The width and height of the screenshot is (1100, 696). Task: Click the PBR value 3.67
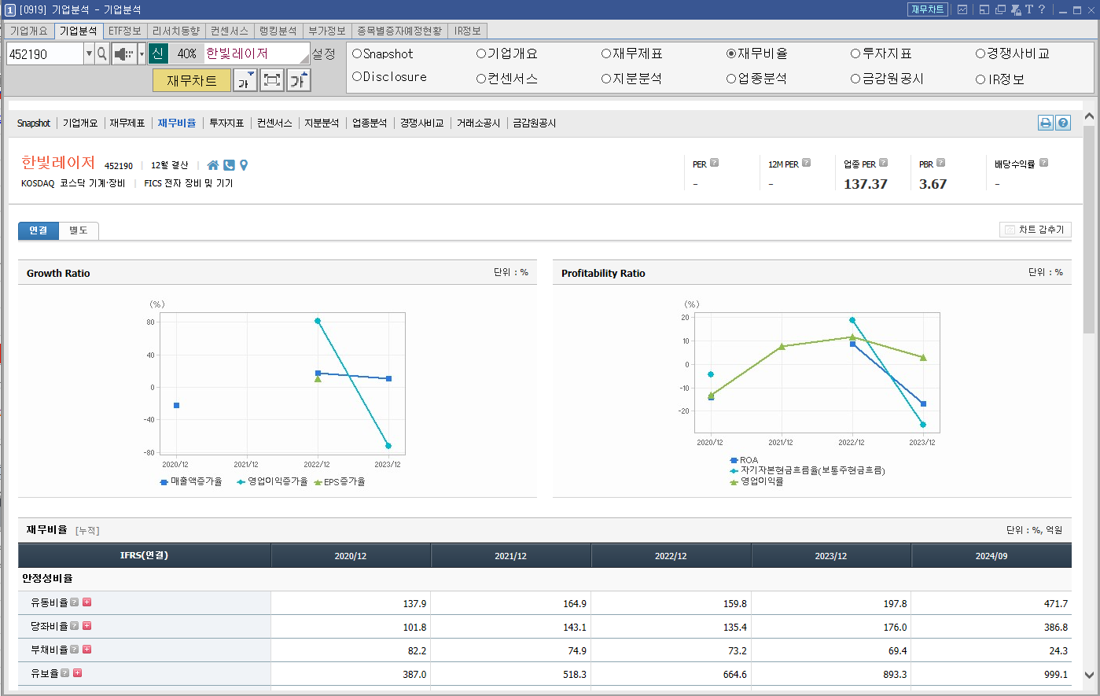point(933,184)
